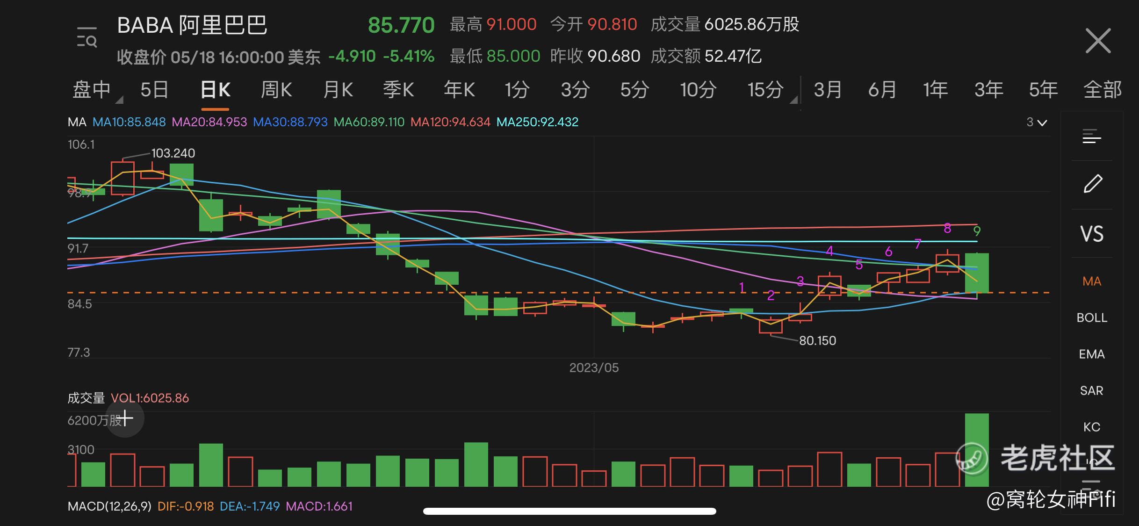Image resolution: width=1139 pixels, height=526 pixels.
Task: Tap the MA120:94.634 label
Action: tap(451, 122)
